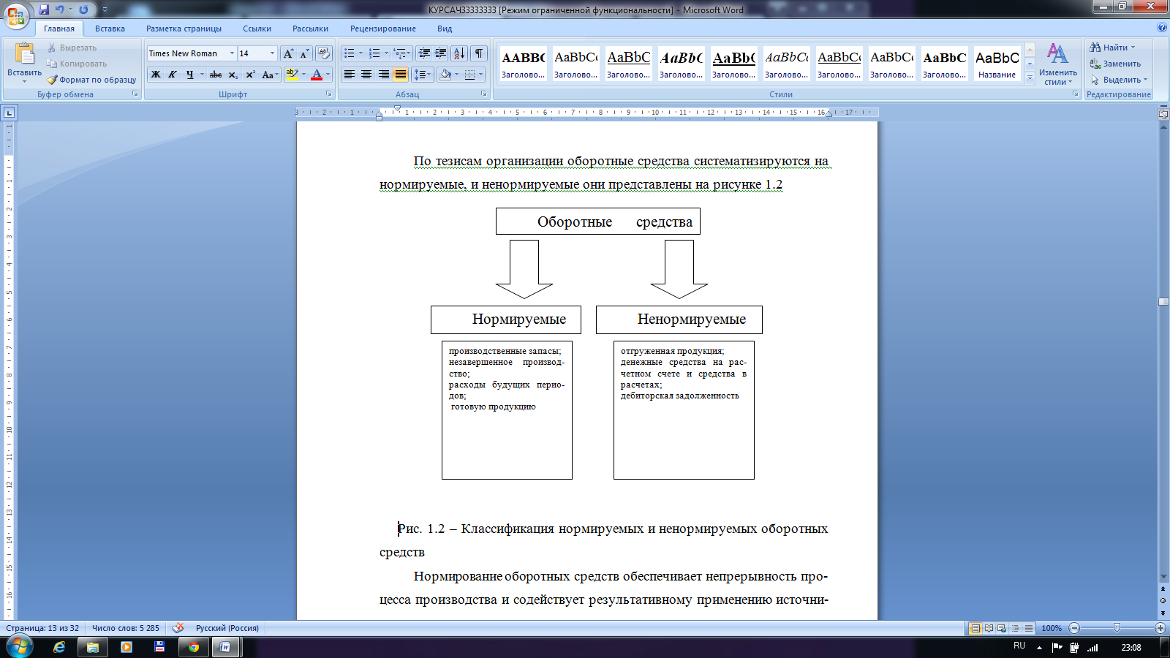Activate Формат по образцу format painter
The width and height of the screenshot is (1170, 658).
[91, 80]
